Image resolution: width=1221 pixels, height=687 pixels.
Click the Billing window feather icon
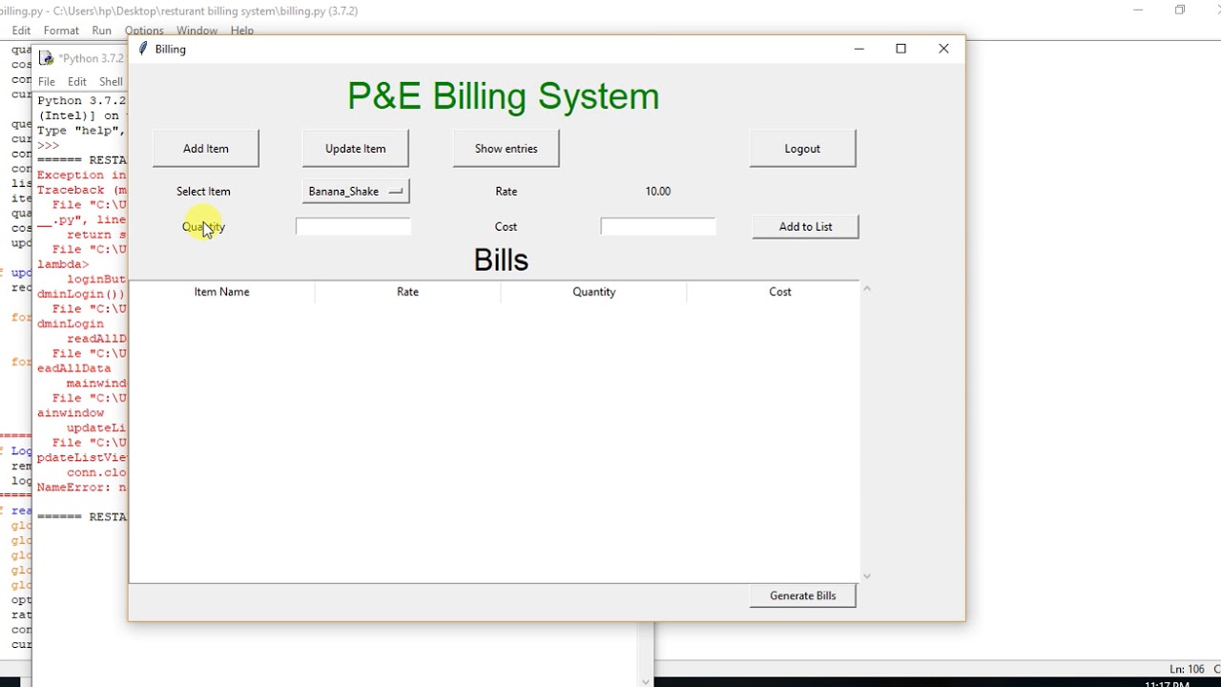tap(143, 49)
